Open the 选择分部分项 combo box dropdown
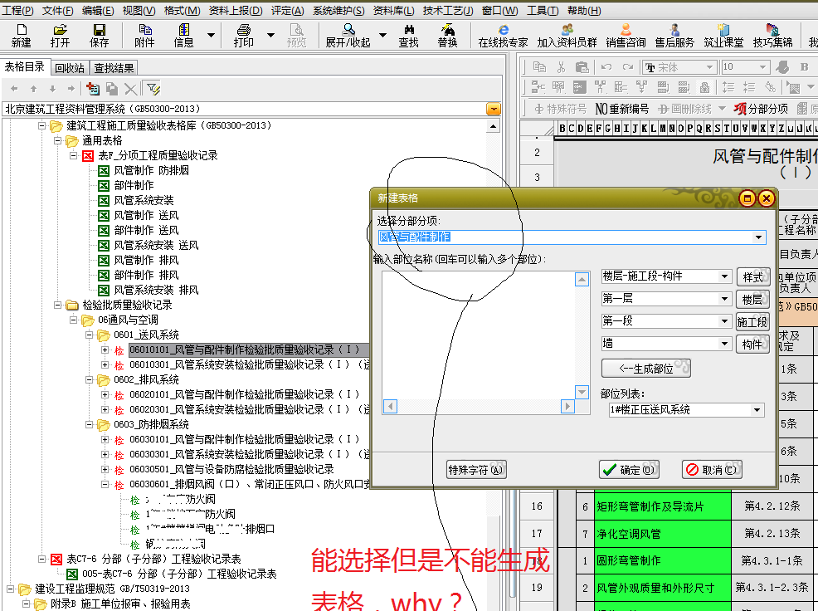 click(x=758, y=238)
